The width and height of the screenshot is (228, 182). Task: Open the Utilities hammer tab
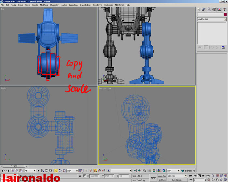[x=224, y=9]
